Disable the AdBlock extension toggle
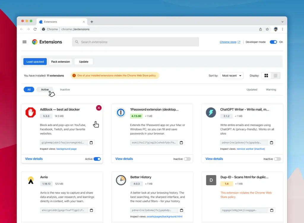This screenshot has width=304, height=223. (98, 159)
